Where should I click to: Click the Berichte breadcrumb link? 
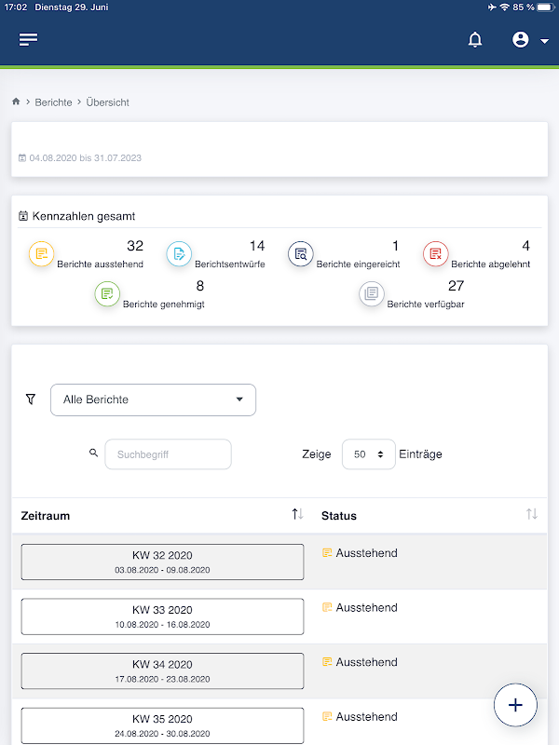[53, 102]
